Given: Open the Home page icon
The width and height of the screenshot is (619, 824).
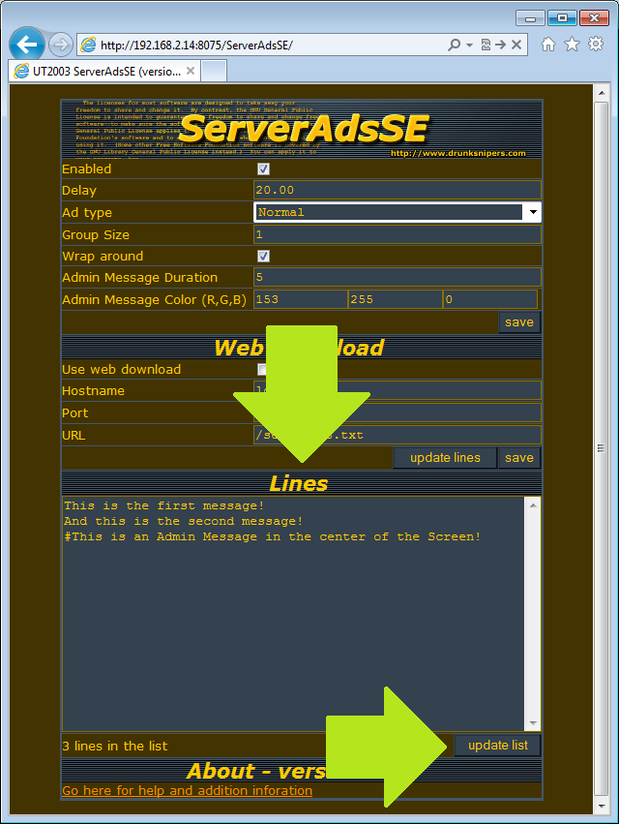Looking at the screenshot, I should 548,45.
